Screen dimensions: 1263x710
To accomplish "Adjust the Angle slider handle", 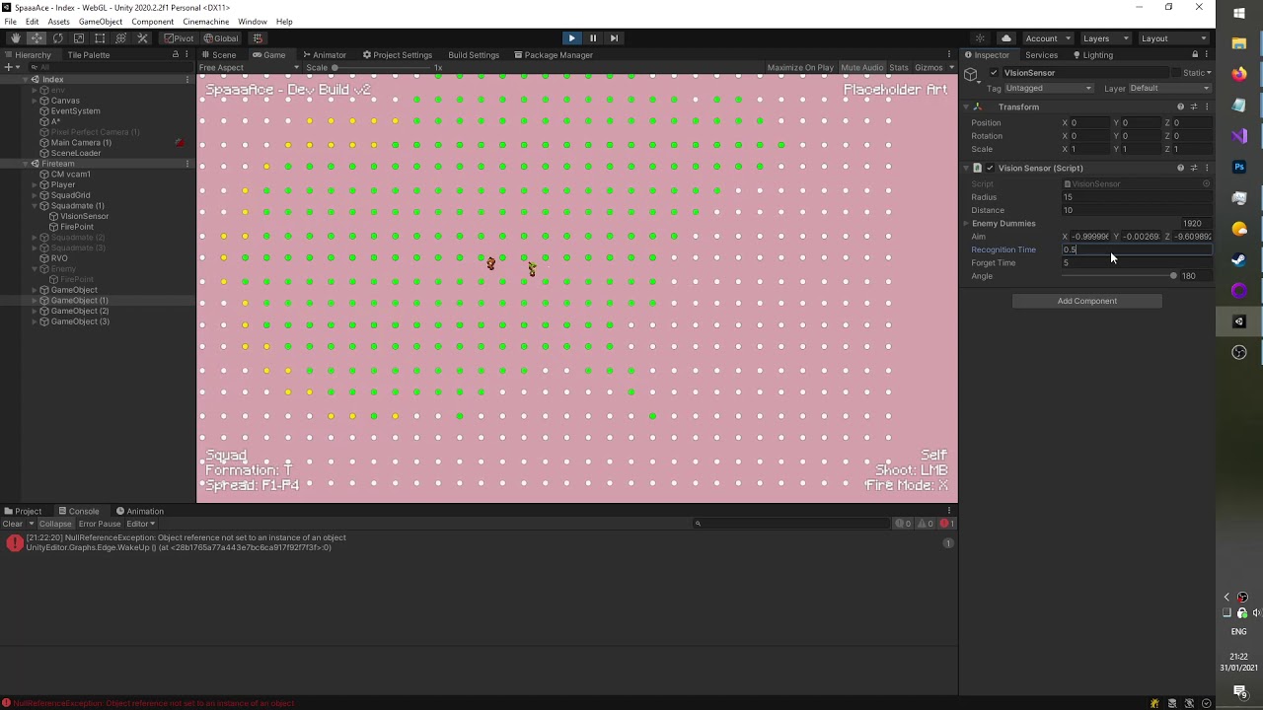I will click(x=1173, y=276).
